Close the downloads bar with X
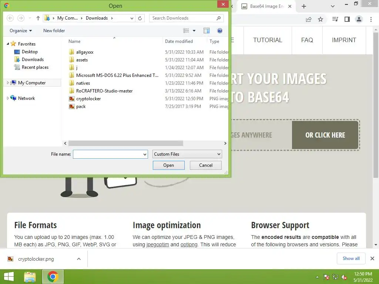The width and height of the screenshot is (379, 284). (372, 258)
